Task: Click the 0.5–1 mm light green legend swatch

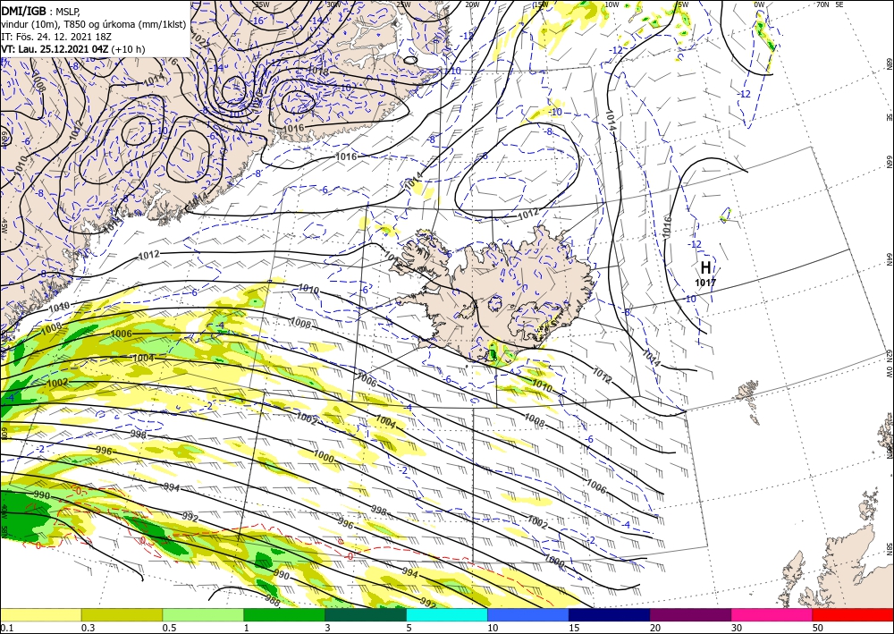Action: 203,614
